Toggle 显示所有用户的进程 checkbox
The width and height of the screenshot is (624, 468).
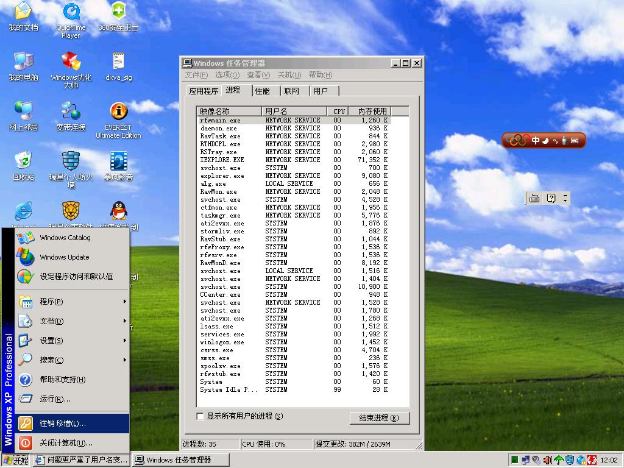tap(200, 416)
